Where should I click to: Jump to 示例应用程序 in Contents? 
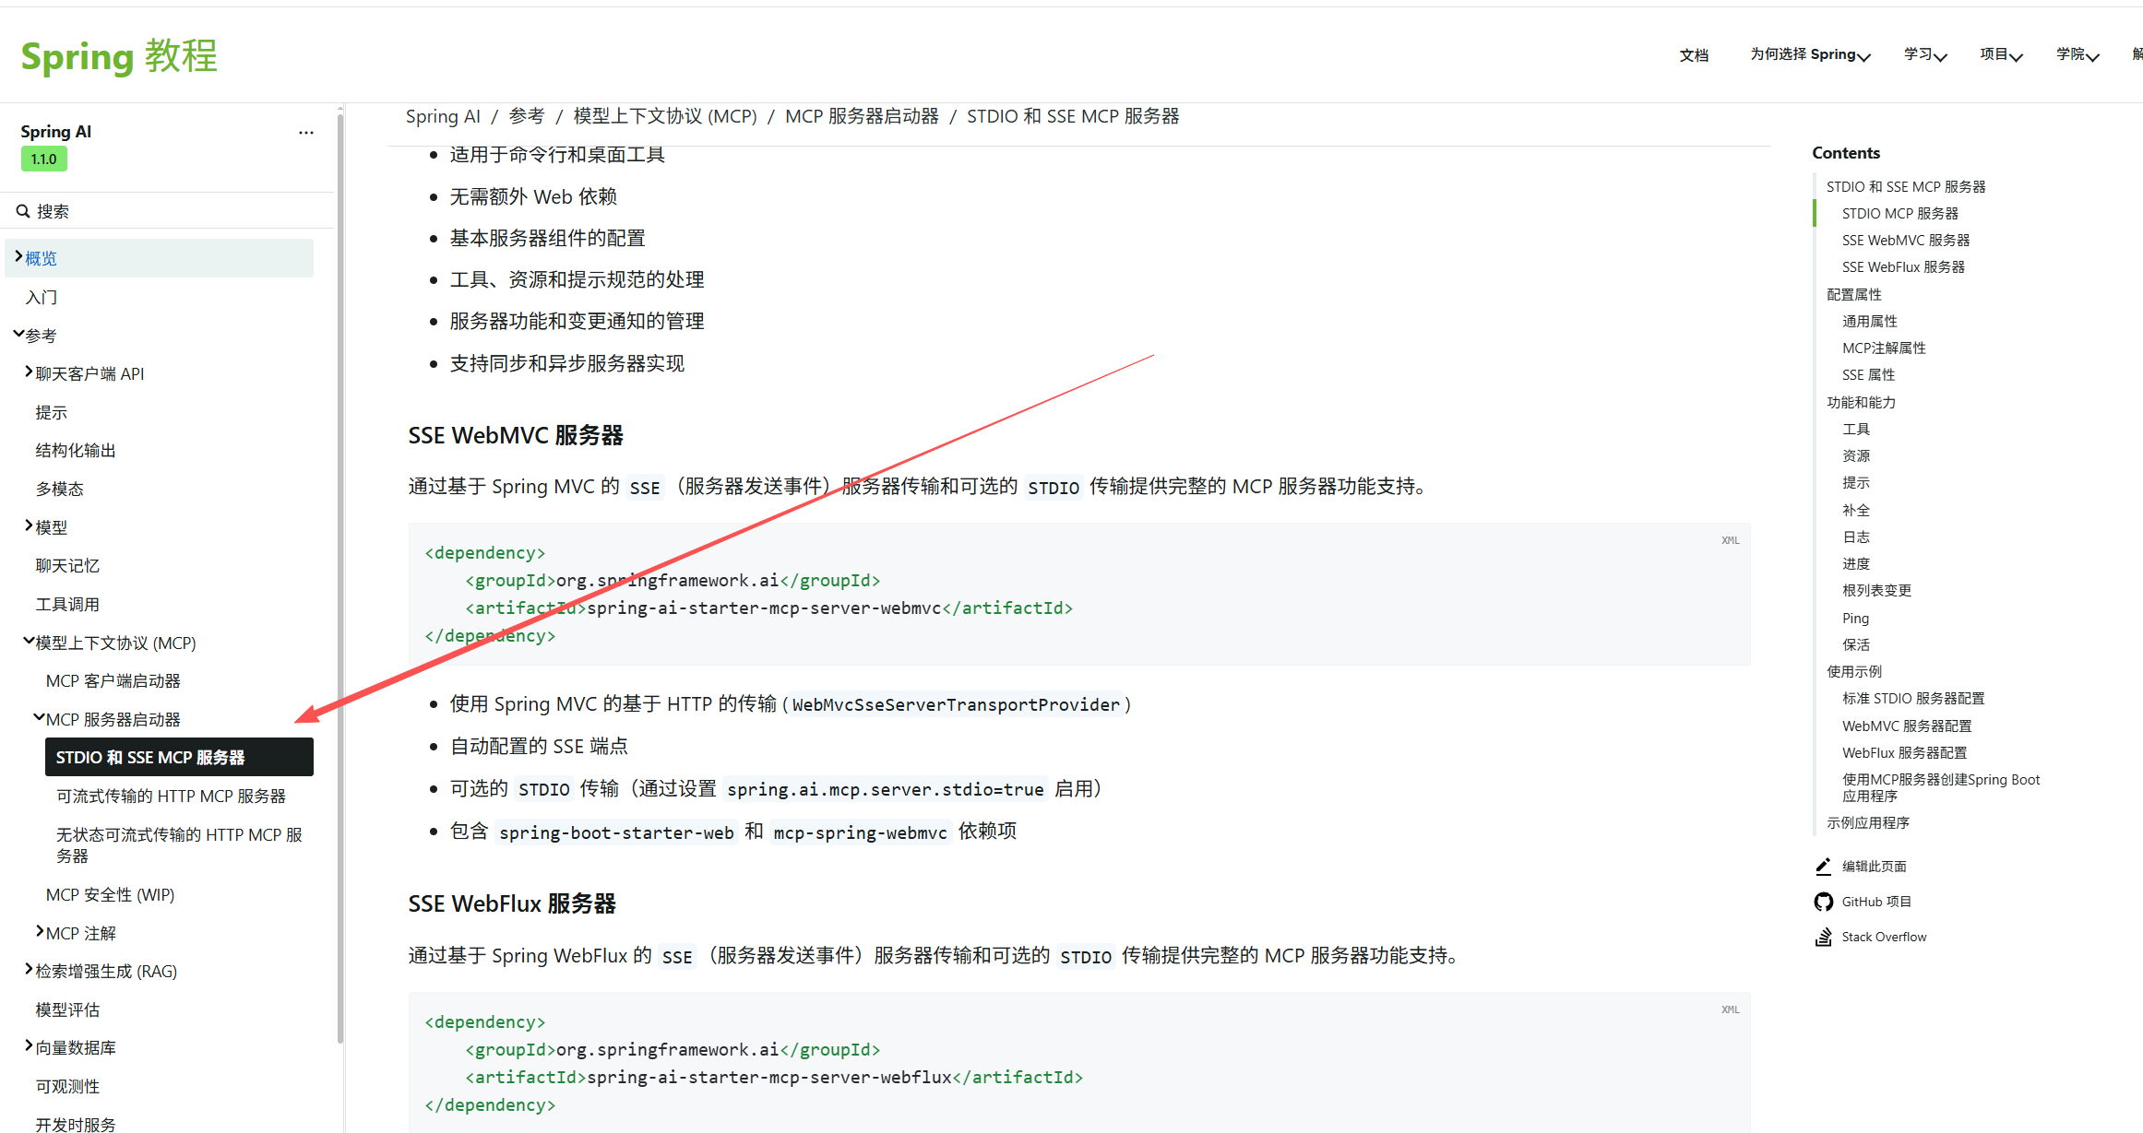click(x=1868, y=822)
